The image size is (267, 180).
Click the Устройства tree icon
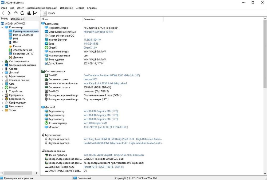(x=6, y=91)
